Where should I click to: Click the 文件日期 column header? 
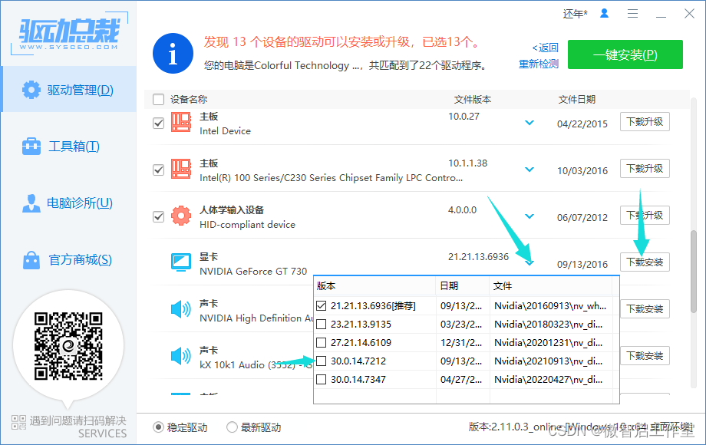(x=577, y=100)
